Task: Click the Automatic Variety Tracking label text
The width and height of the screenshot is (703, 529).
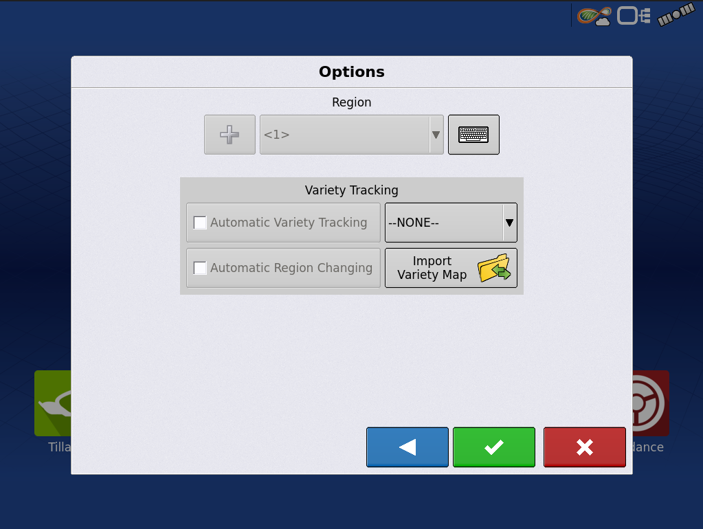Action: tap(289, 223)
